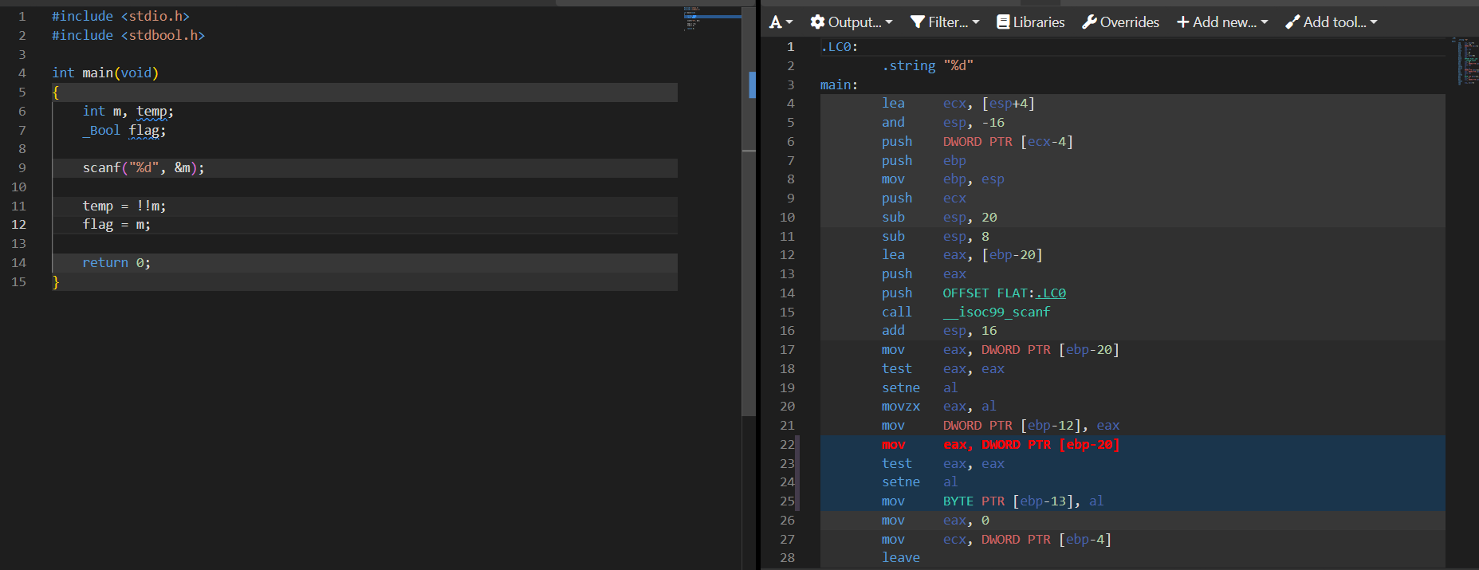This screenshot has height=570, width=1479.
Task: Expand the Add tool dropdown arrow
Action: coord(1374,22)
